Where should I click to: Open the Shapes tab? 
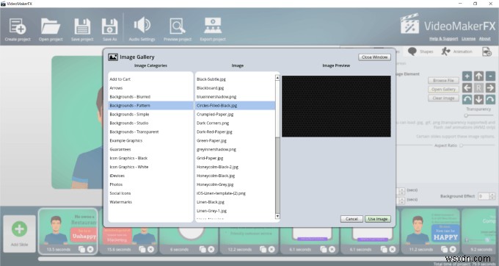pyautogui.click(x=420, y=51)
